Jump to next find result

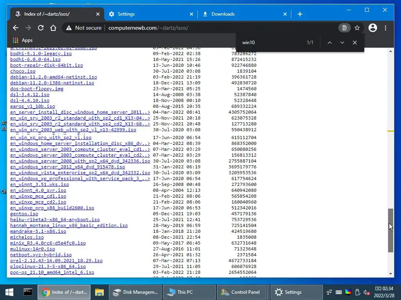click(342, 43)
